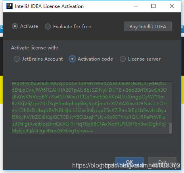Click code line starting 'Bz3XjVIi/zprZ0zf3qH5'

point(89,104)
